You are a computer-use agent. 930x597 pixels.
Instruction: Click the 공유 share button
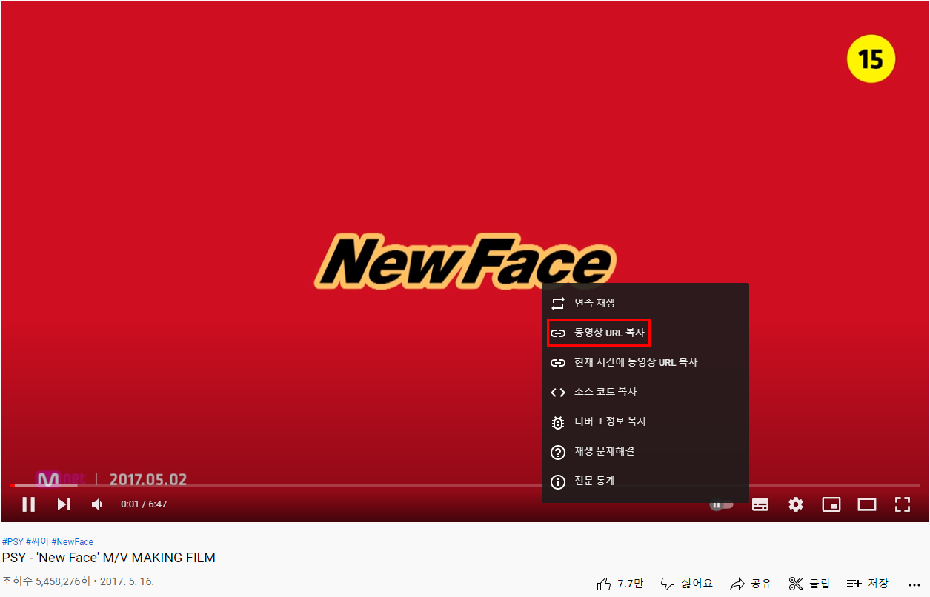coord(751,584)
